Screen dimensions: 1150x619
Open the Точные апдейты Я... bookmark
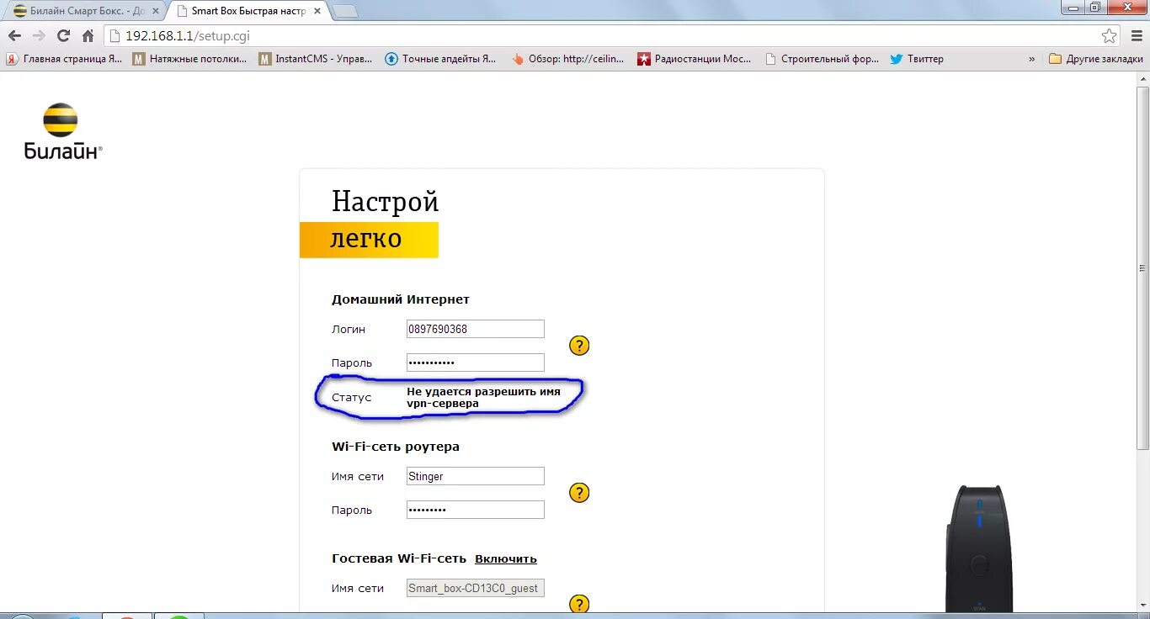tap(442, 59)
